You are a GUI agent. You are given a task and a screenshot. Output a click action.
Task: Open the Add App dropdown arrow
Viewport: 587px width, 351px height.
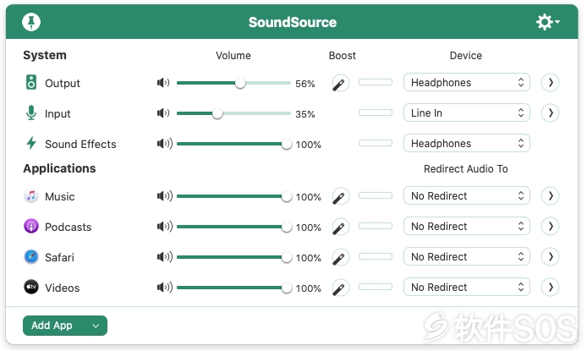(96, 326)
